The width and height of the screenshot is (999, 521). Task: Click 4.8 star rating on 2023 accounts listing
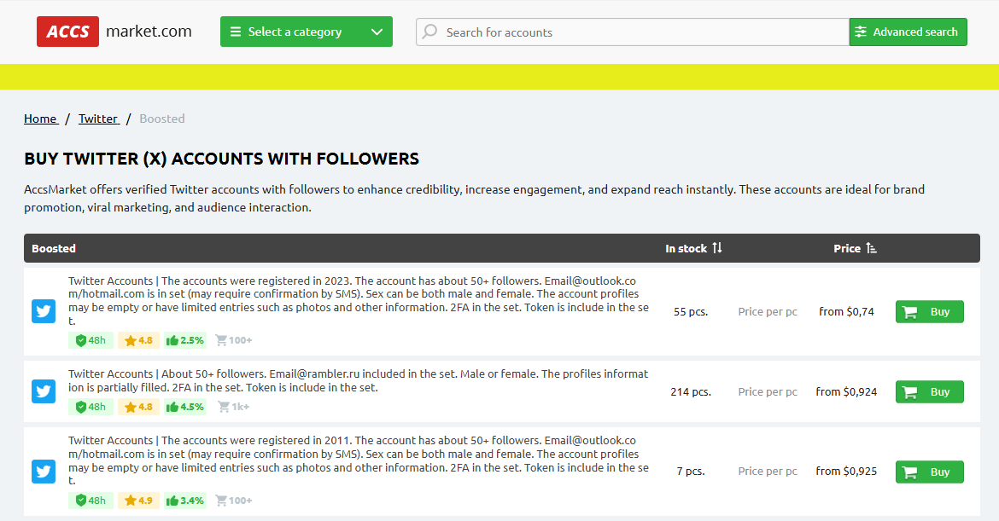pyautogui.click(x=138, y=340)
